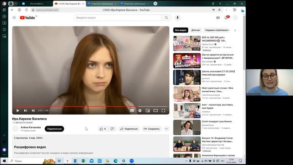
Task: Switch to the first Участник публикации tab
Action: (x=102, y=4)
